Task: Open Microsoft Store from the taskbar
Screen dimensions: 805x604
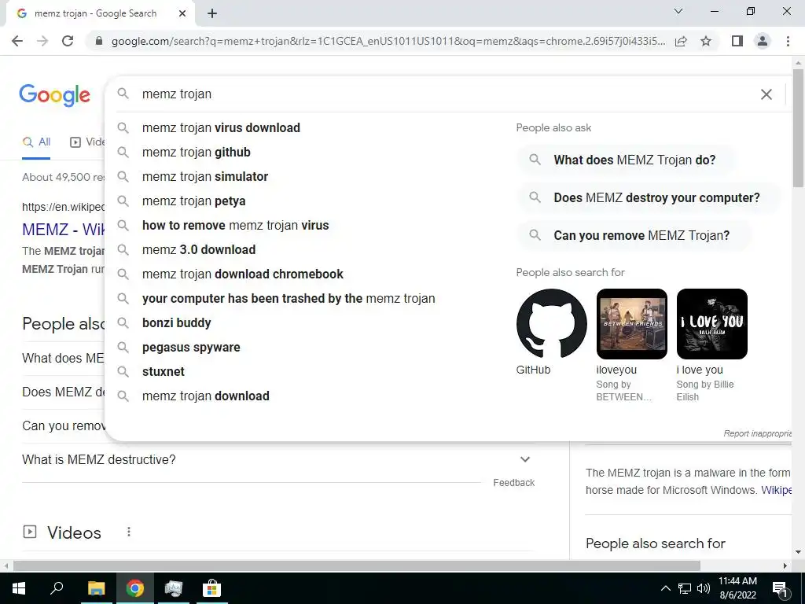Action: [x=211, y=588]
